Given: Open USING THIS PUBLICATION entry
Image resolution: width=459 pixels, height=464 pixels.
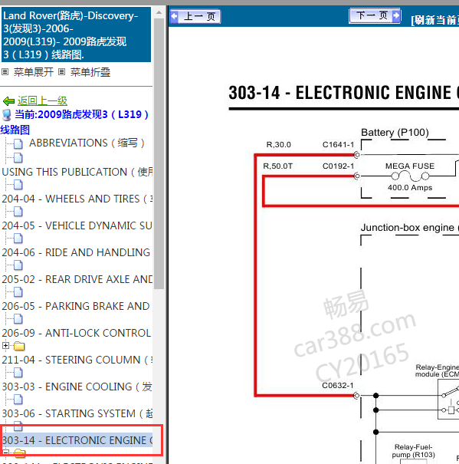Looking at the screenshot, I should (x=77, y=172).
